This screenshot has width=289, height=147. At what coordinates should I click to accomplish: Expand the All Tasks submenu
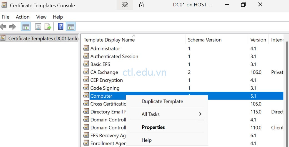(167, 114)
